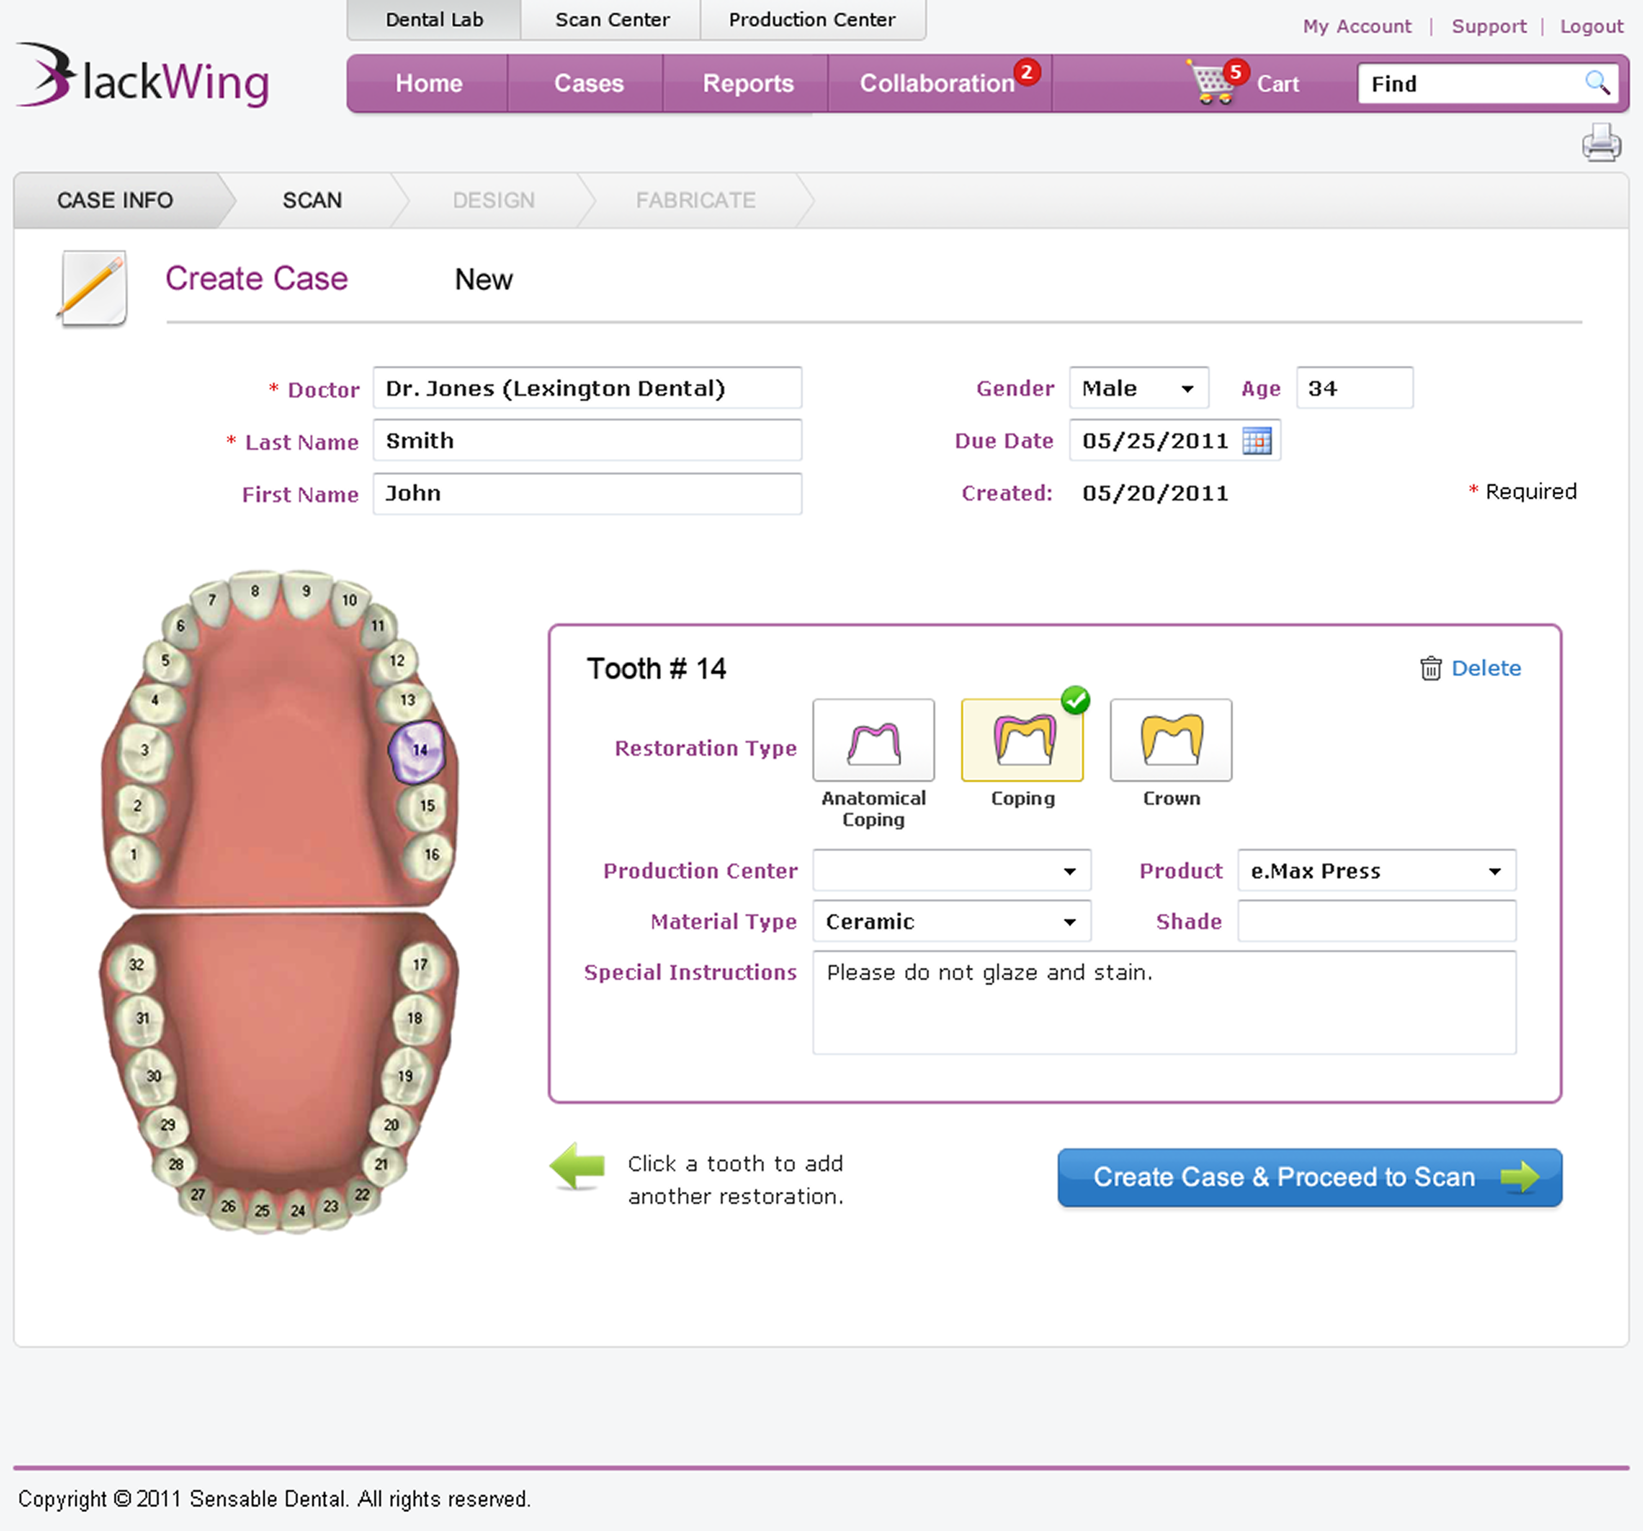Open the Due Date calendar picker
Viewport: 1643px width, 1531px height.
1256,441
